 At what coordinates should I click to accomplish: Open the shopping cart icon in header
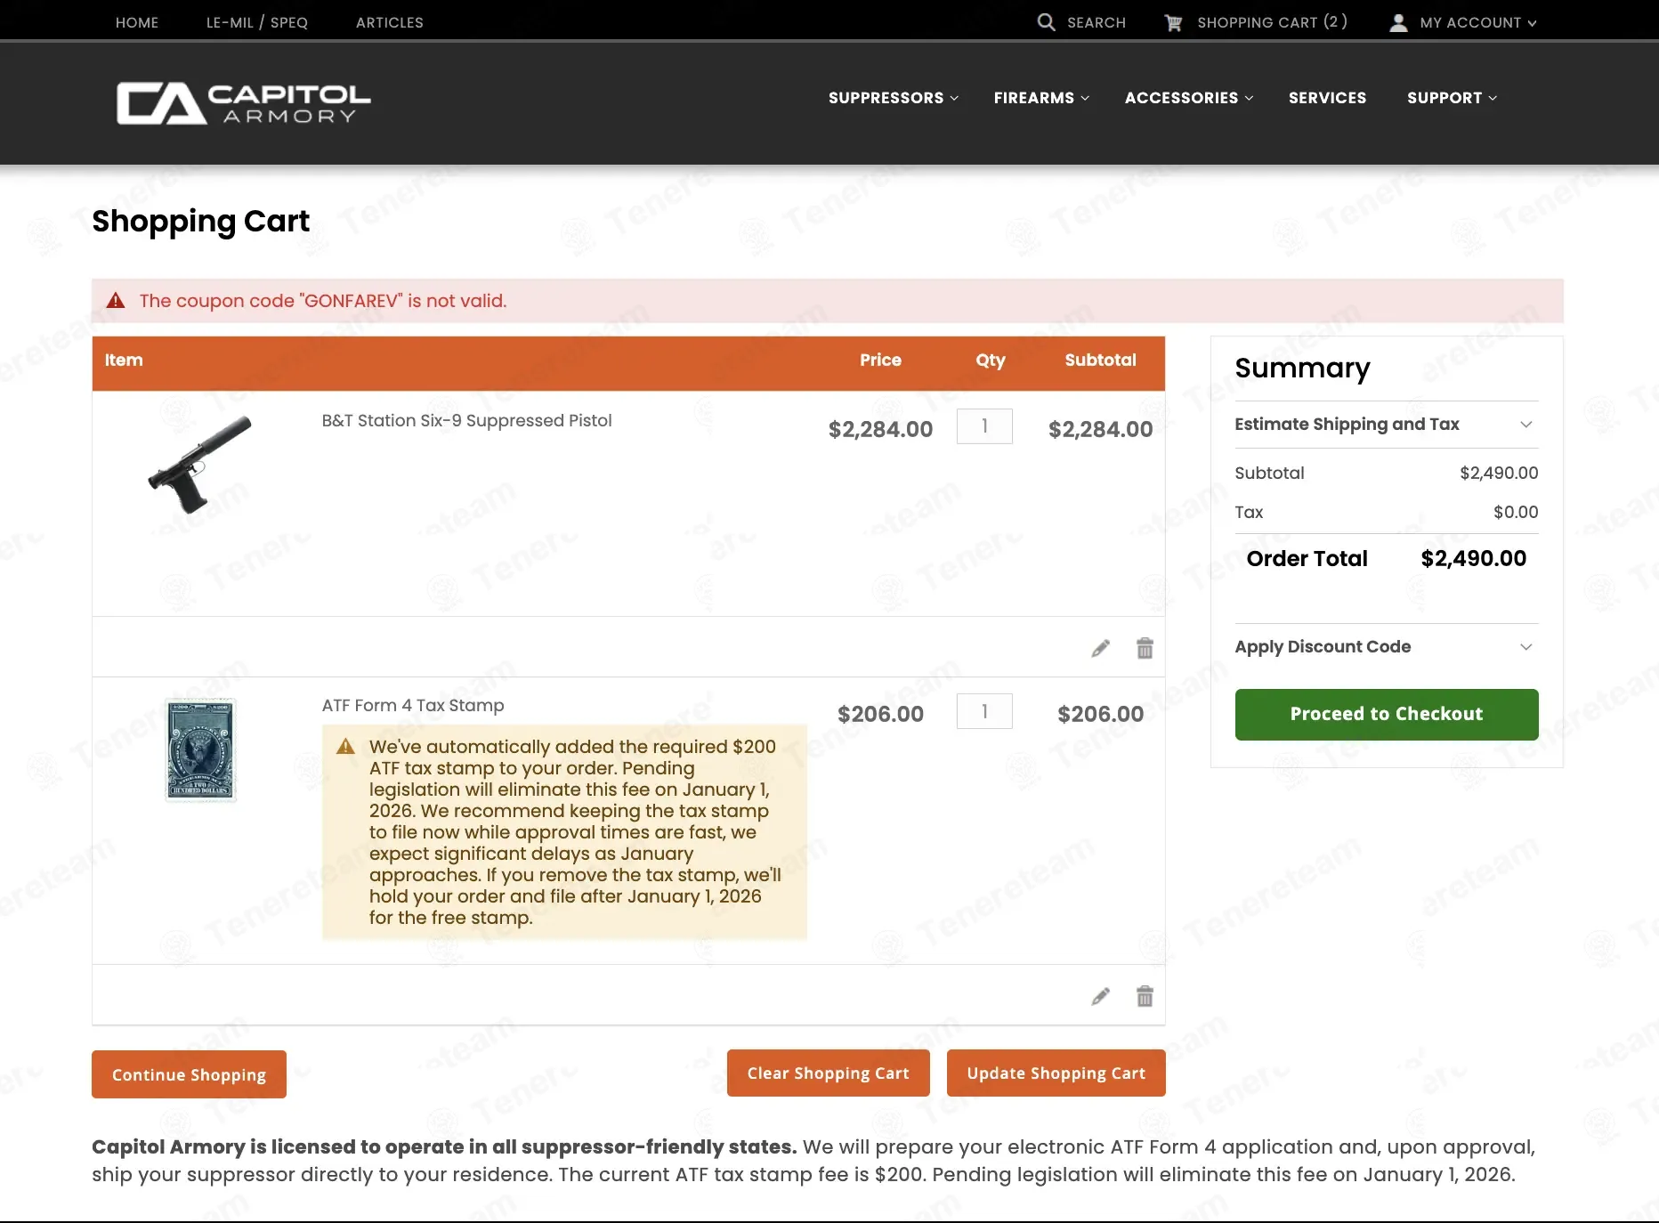1173,23
